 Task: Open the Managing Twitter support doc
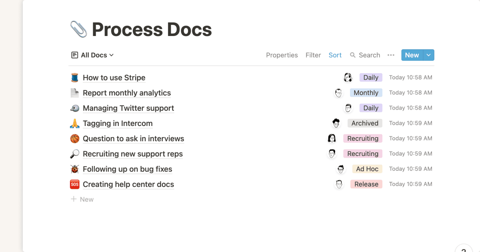[128, 108]
